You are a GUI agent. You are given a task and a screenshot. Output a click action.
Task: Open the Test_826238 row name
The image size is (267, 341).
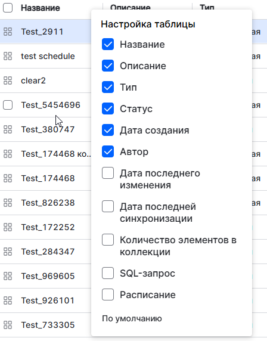(48, 203)
